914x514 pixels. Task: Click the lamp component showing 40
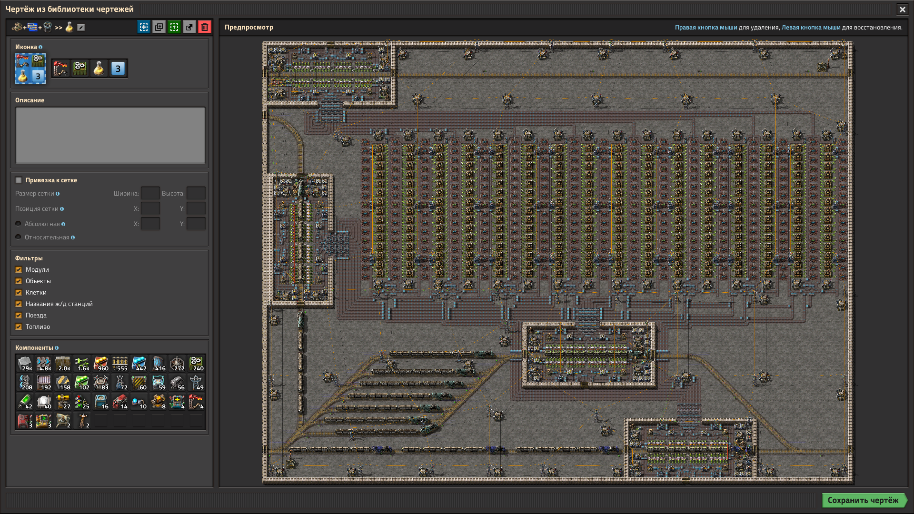tap(44, 402)
